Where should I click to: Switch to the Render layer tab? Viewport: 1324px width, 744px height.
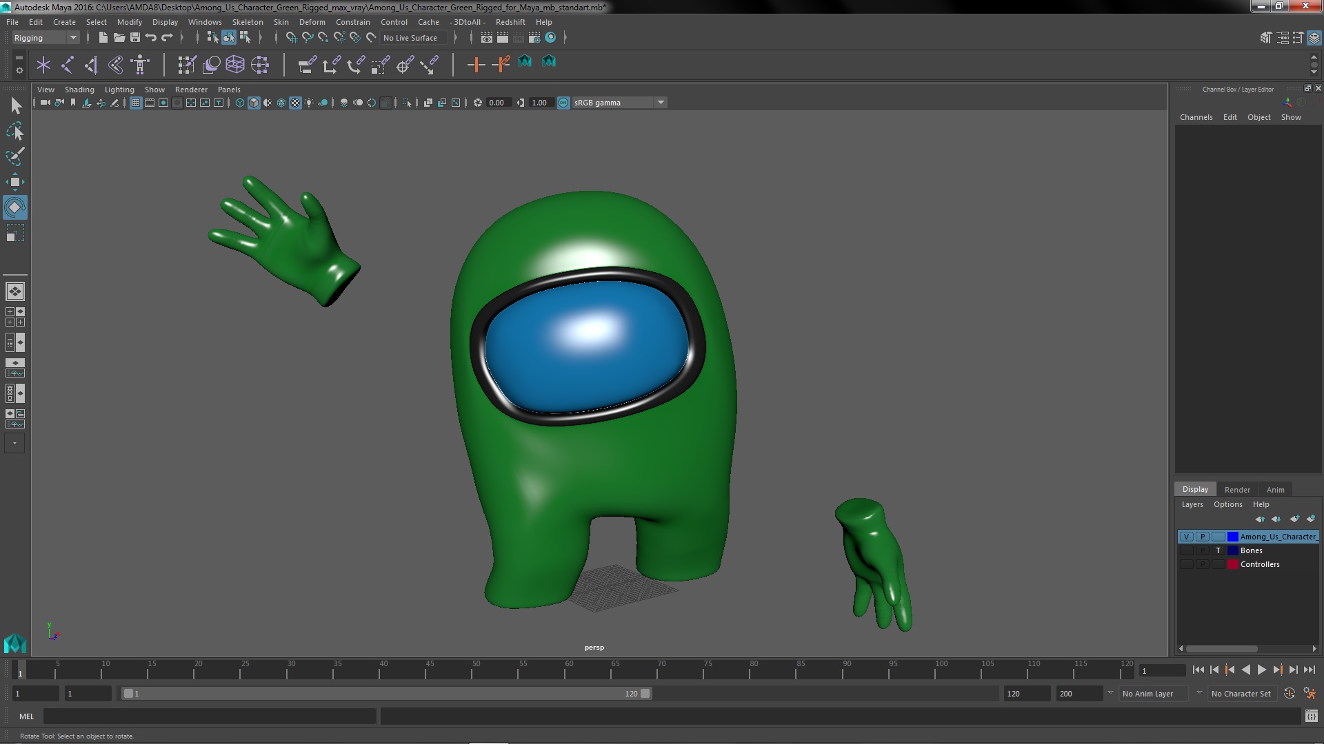pyautogui.click(x=1237, y=490)
